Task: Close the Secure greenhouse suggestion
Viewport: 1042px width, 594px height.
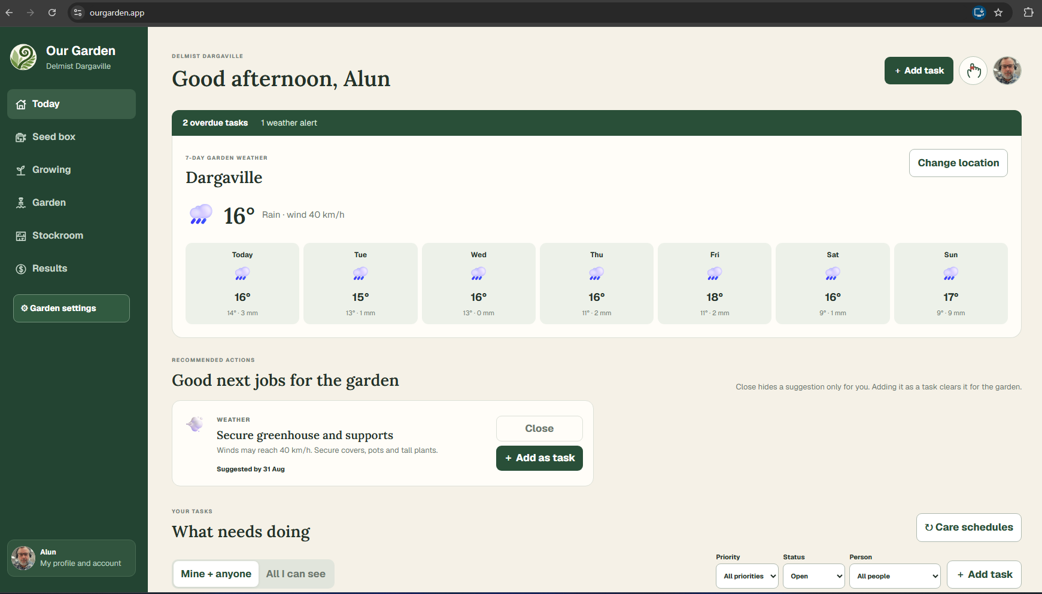Action: point(539,428)
